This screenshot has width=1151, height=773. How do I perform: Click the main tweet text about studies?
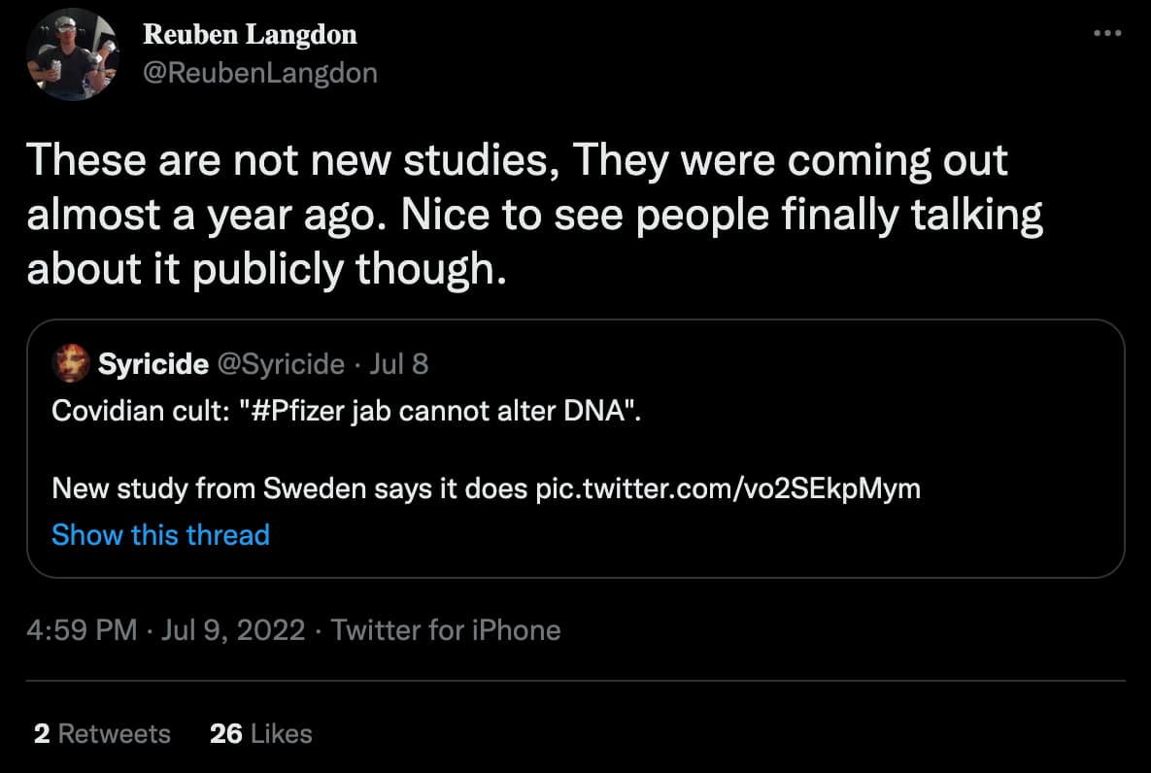534,215
